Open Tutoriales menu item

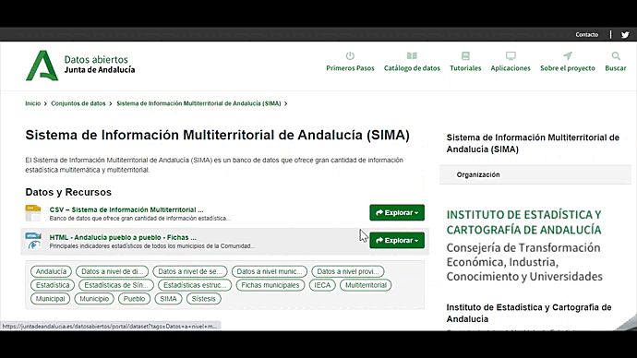[x=465, y=68]
